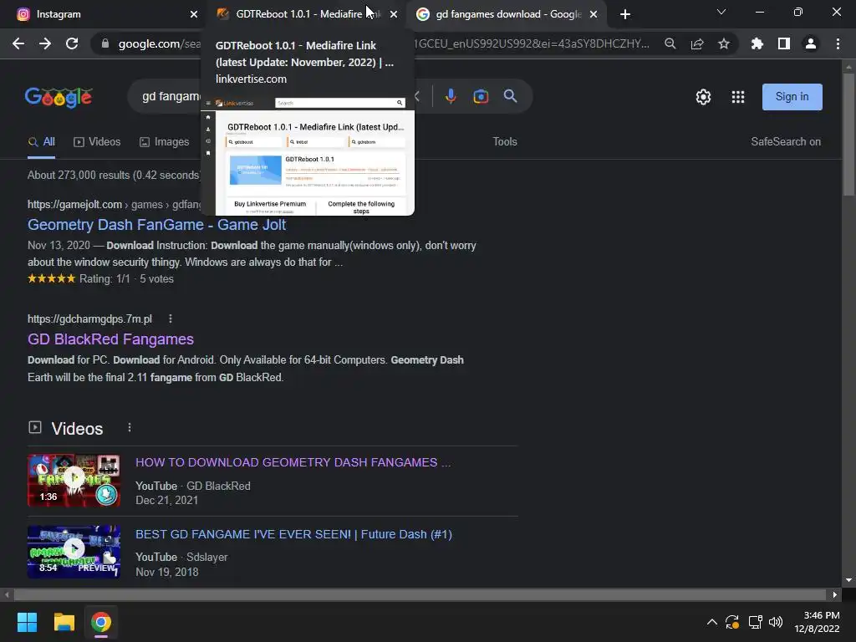Open Geometry Dash FanGame - Game Jolt result
This screenshot has width=856, height=642.
pos(156,225)
